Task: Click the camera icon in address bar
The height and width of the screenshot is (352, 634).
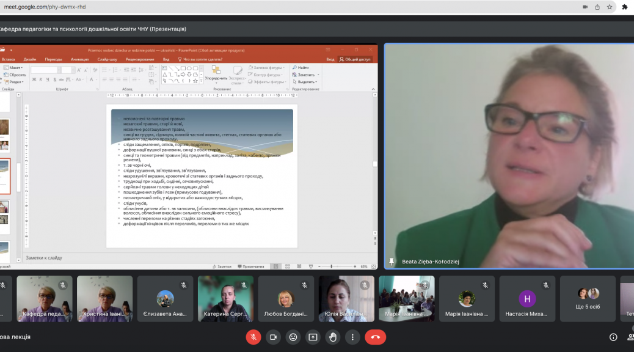Action: 585,7
